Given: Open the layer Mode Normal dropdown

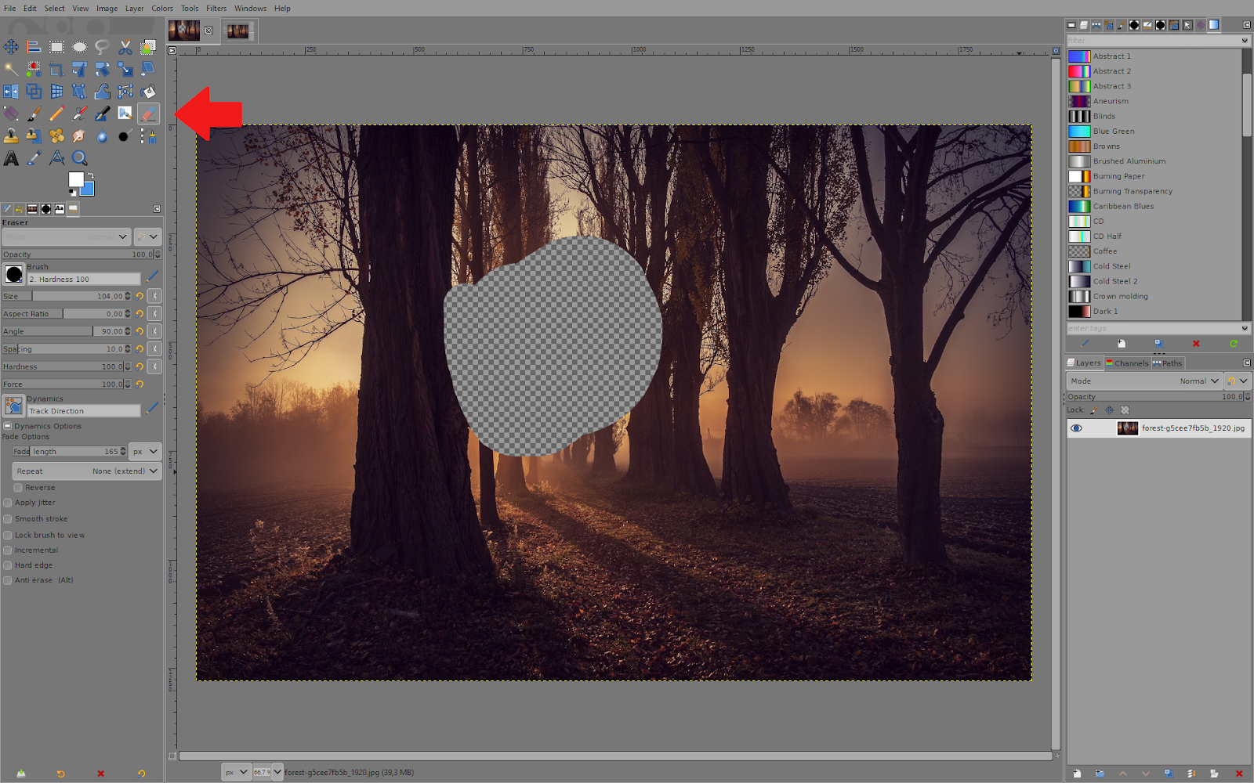Looking at the screenshot, I should 1144,381.
